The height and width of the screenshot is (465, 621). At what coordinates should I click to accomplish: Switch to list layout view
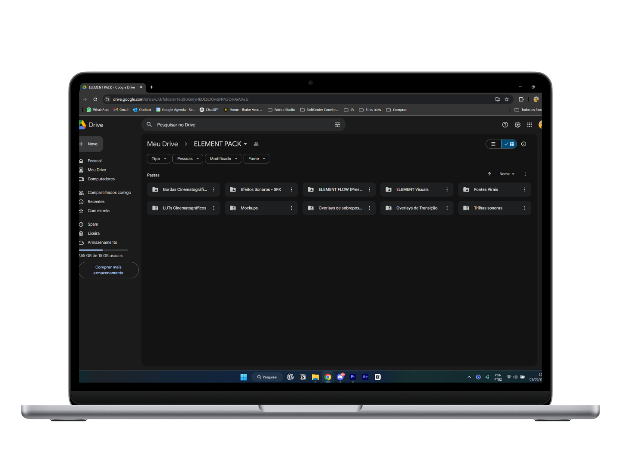coord(493,144)
